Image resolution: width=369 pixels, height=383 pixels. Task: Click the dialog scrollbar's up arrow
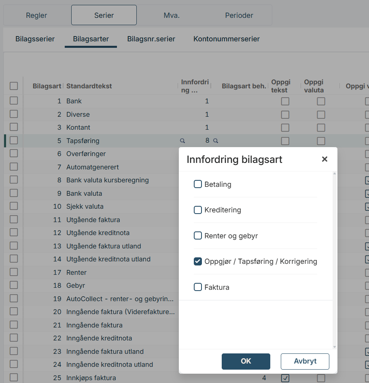point(334,174)
